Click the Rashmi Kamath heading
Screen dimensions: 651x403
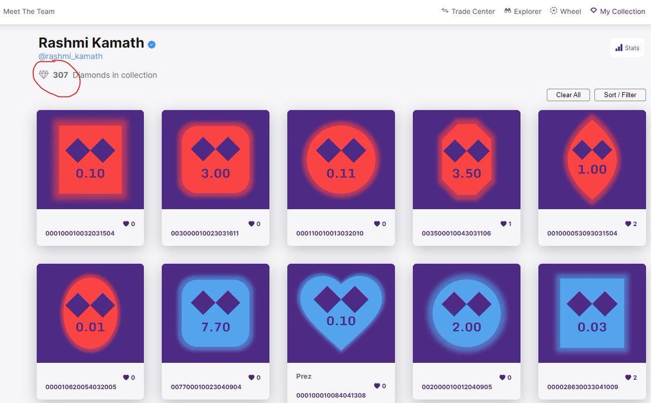point(91,43)
